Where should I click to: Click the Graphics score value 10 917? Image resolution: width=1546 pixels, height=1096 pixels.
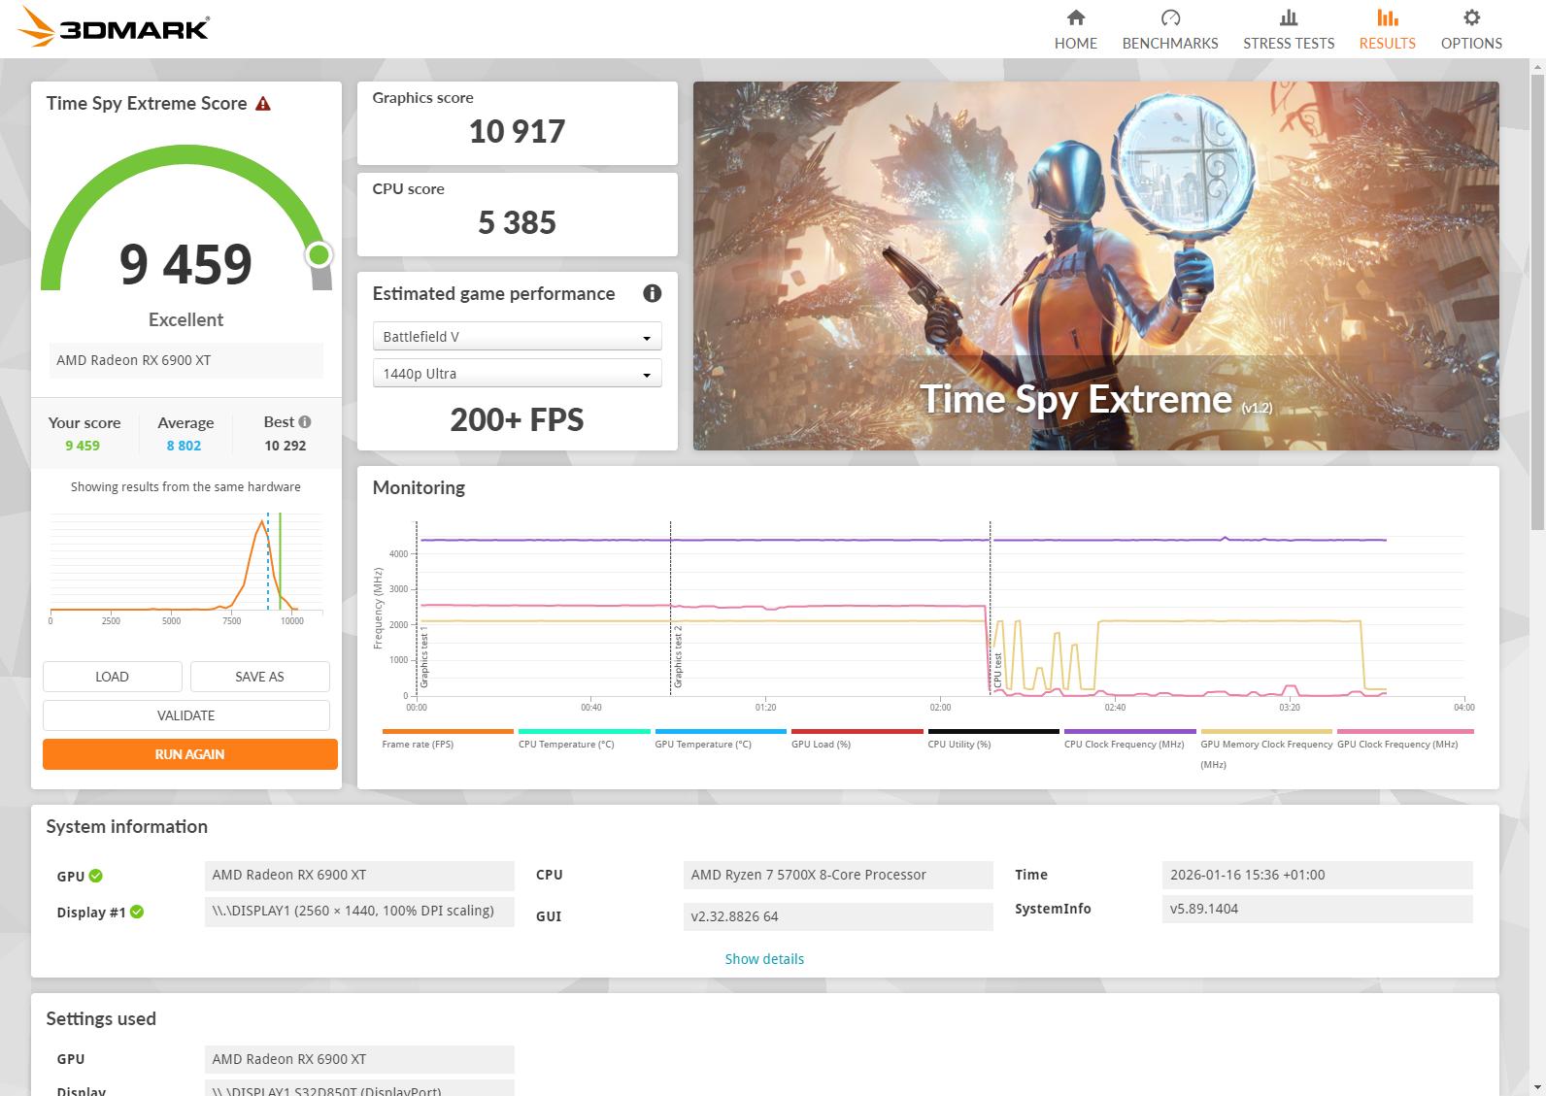pos(517,131)
